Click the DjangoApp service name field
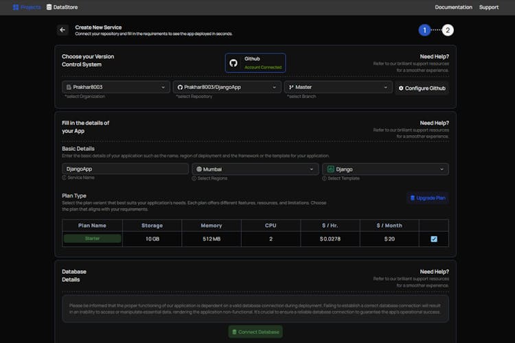Image resolution: width=515 pixels, height=343 pixels. (125, 169)
